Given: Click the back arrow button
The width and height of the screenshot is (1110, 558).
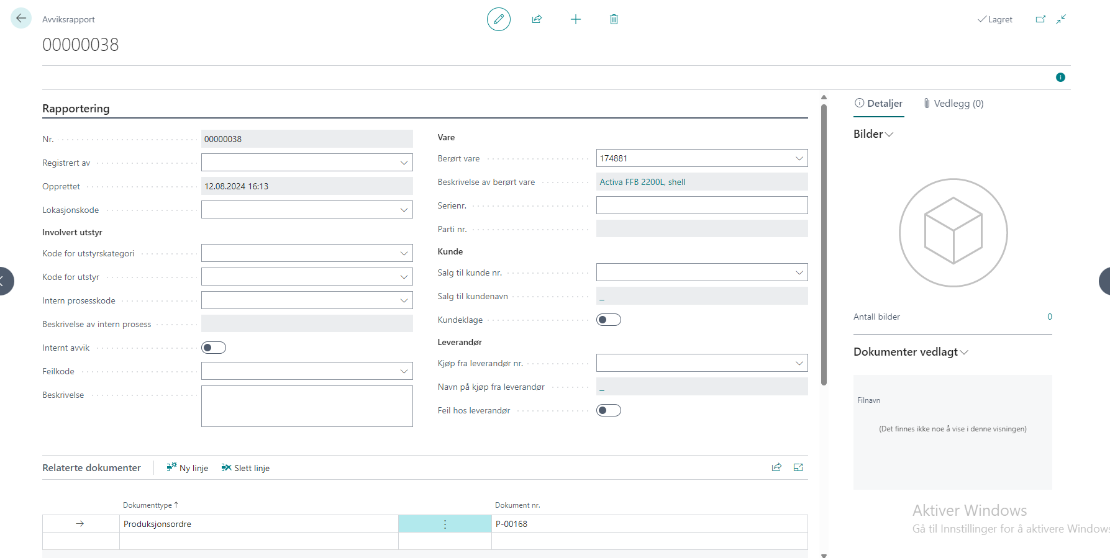Looking at the screenshot, I should click(x=21, y=19).
